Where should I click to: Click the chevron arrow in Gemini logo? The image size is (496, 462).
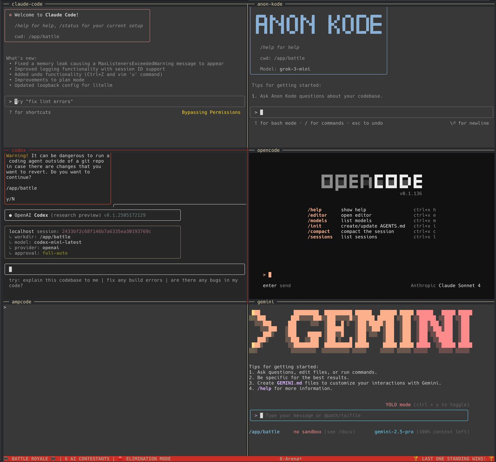point(263,331)
